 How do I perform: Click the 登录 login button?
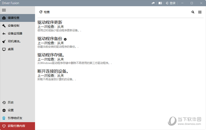(171, 3)
